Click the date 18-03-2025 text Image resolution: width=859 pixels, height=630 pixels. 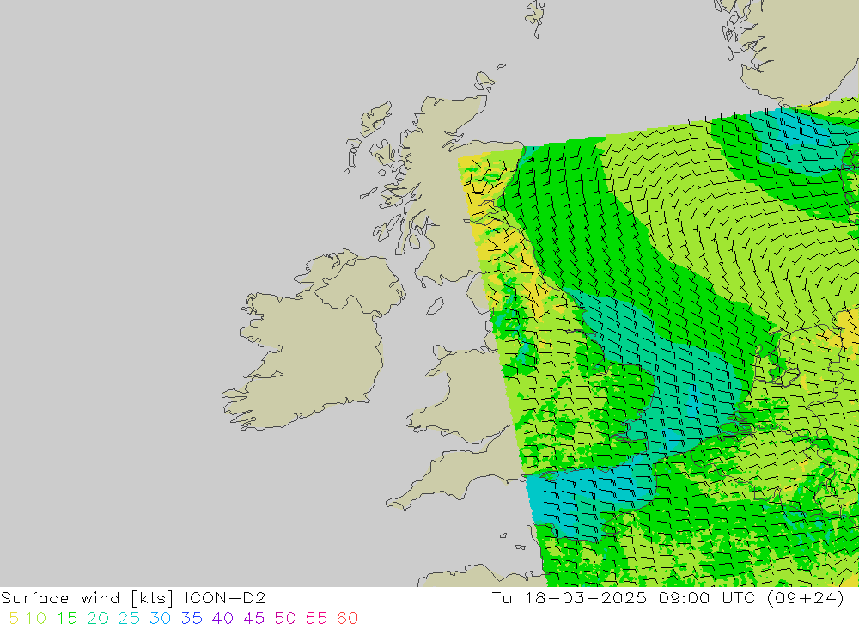point(586,598)
